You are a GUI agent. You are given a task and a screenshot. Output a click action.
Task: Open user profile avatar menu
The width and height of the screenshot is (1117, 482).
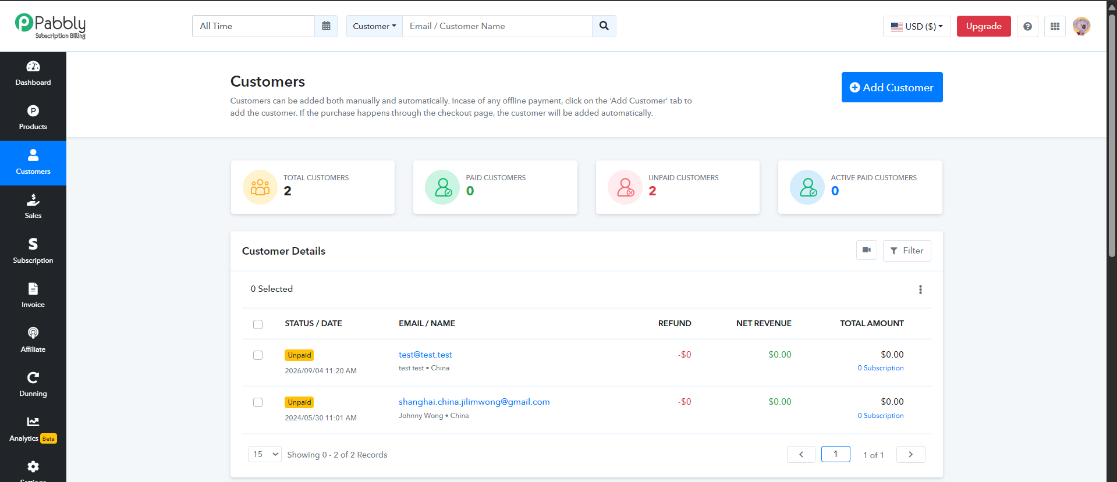1081,26
